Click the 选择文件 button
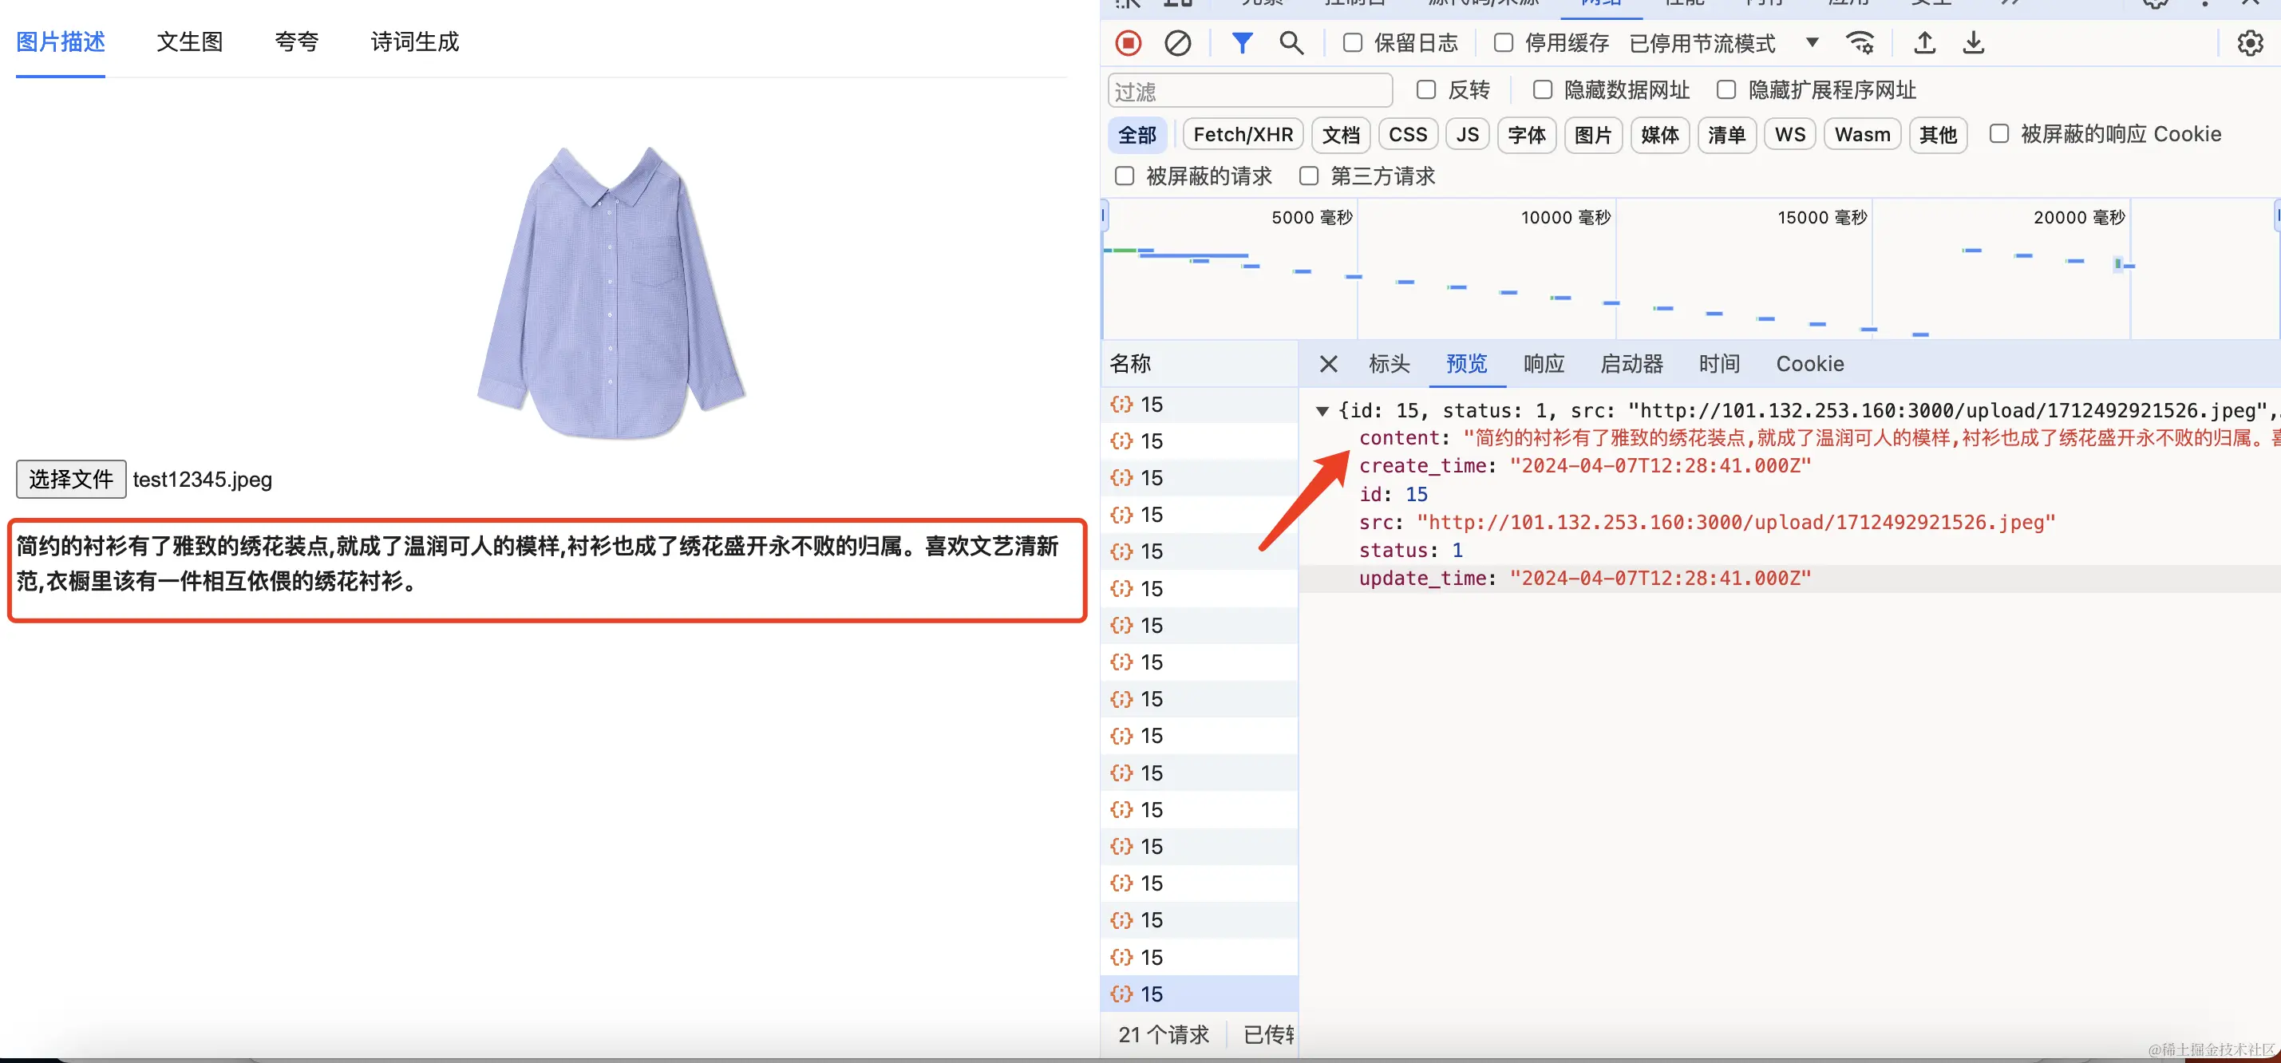 pos(71,479)
